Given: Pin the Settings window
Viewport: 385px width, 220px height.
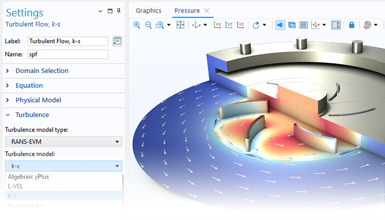Looking at the screenshot, I should (x=119, y=10).
